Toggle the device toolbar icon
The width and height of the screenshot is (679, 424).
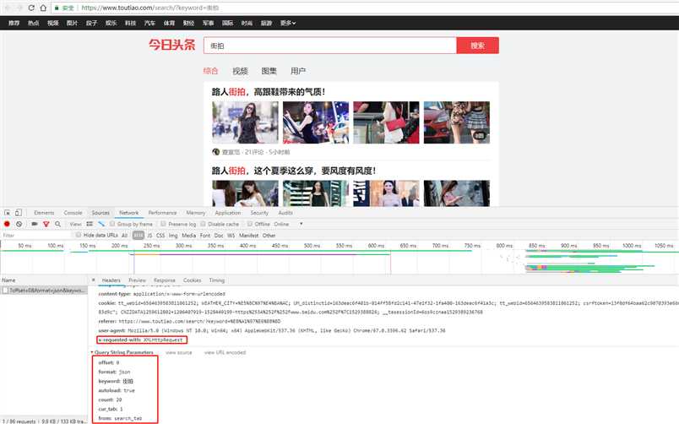click(19, 213)
